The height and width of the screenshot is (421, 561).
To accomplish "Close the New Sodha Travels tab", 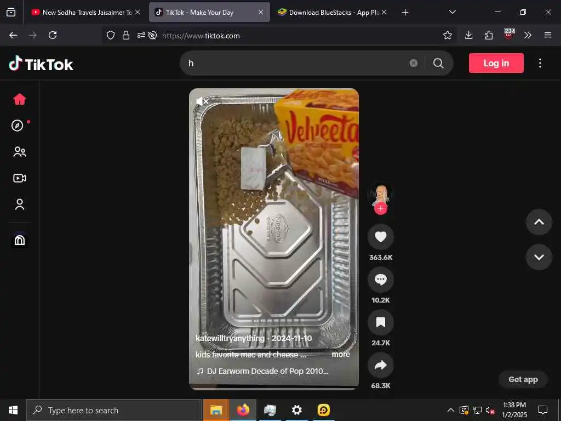I will 138,12.
